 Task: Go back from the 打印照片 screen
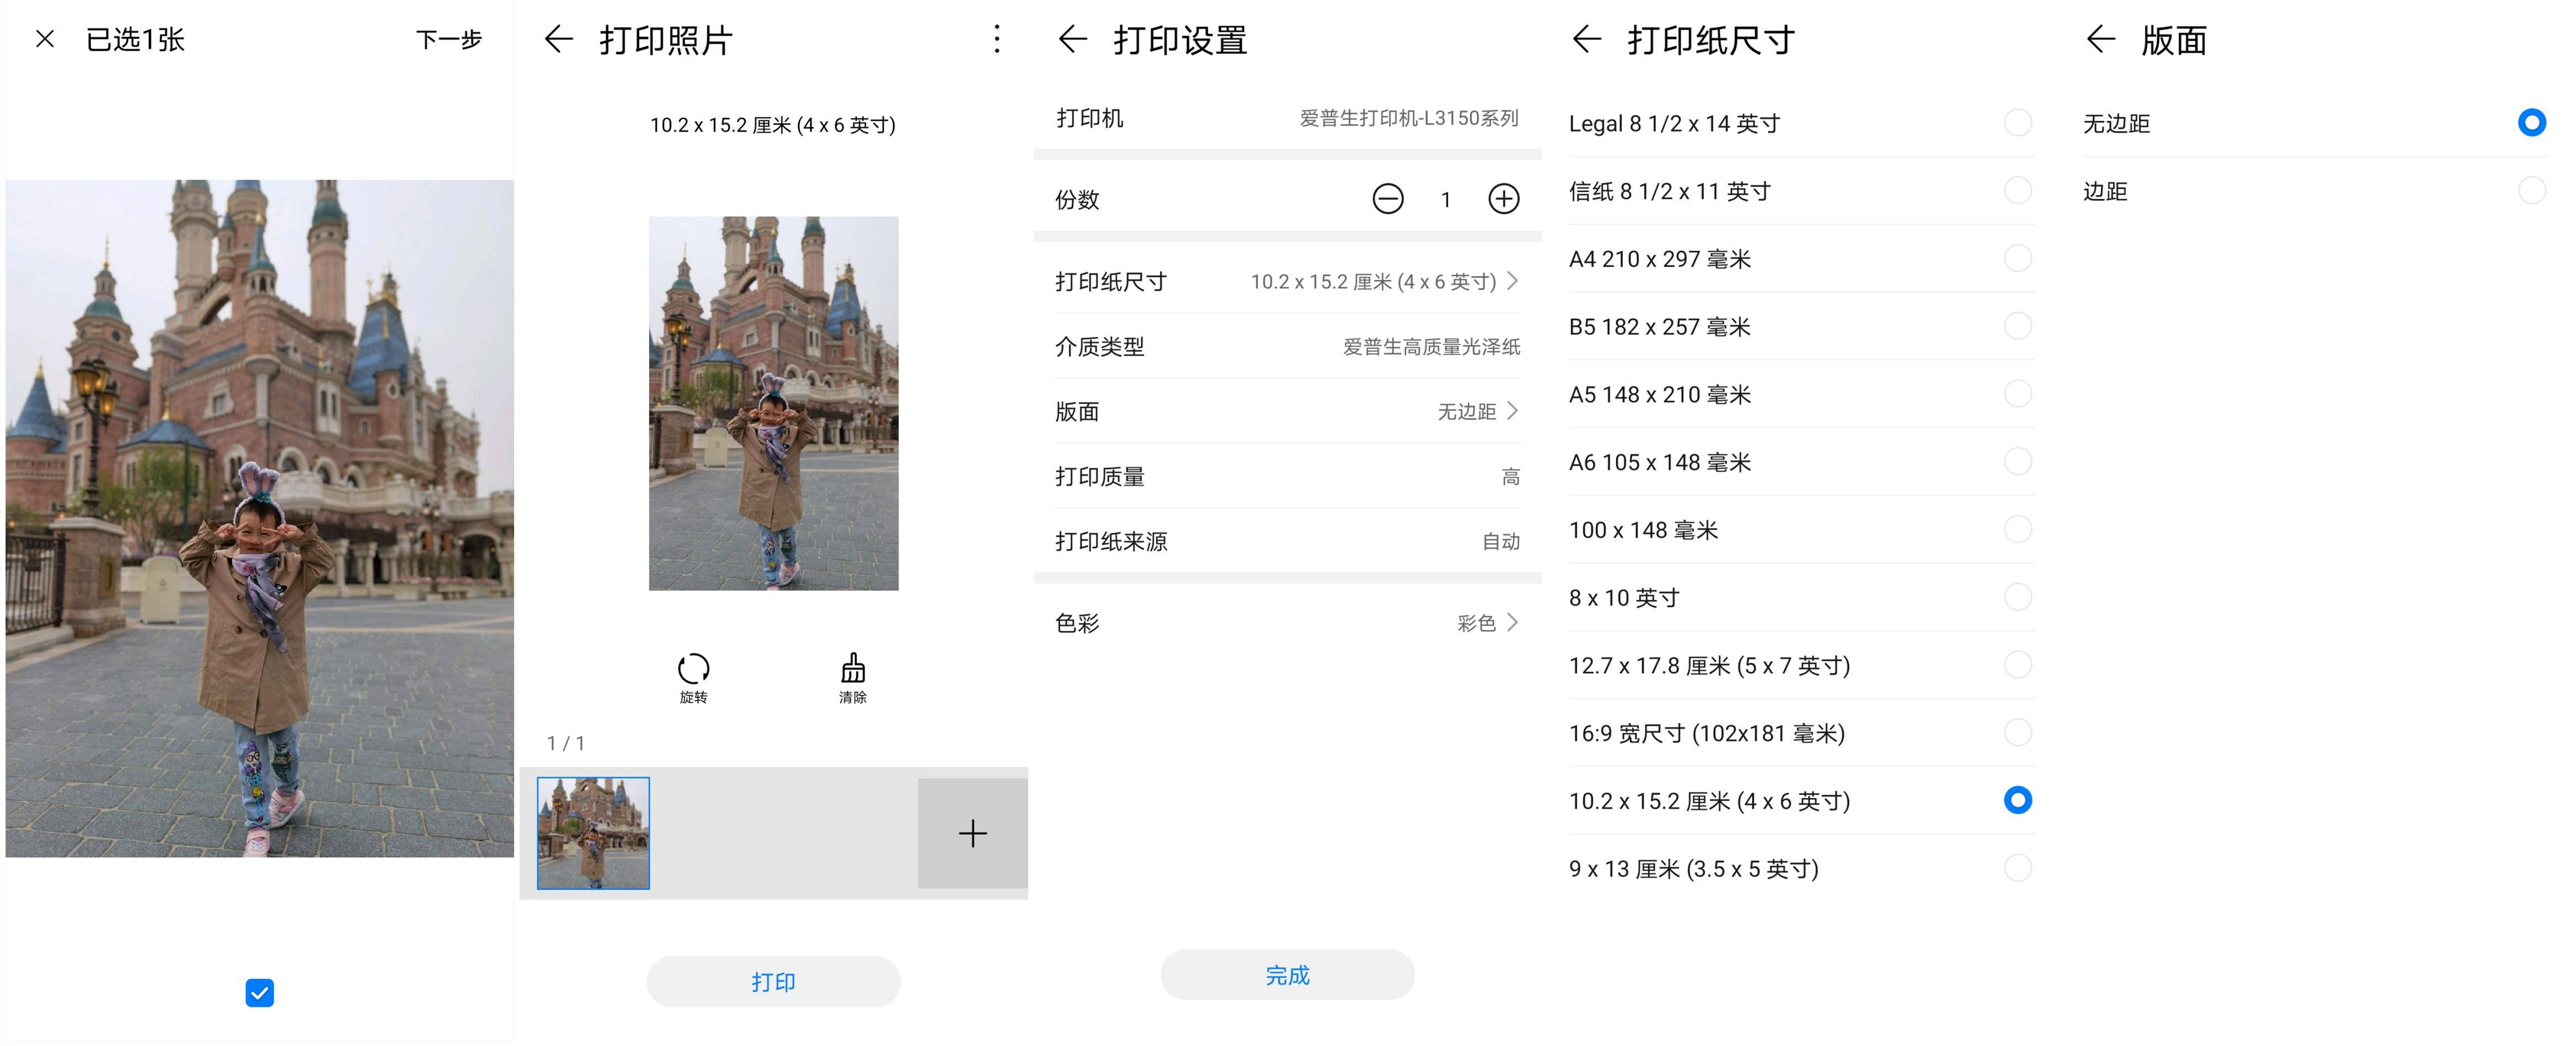[x=559, y=39]
